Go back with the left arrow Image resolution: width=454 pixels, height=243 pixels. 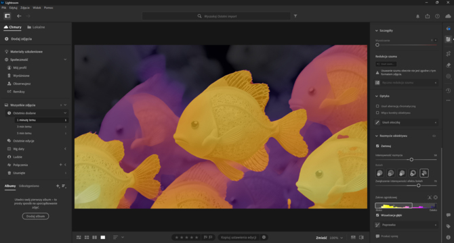click(19, 16)
